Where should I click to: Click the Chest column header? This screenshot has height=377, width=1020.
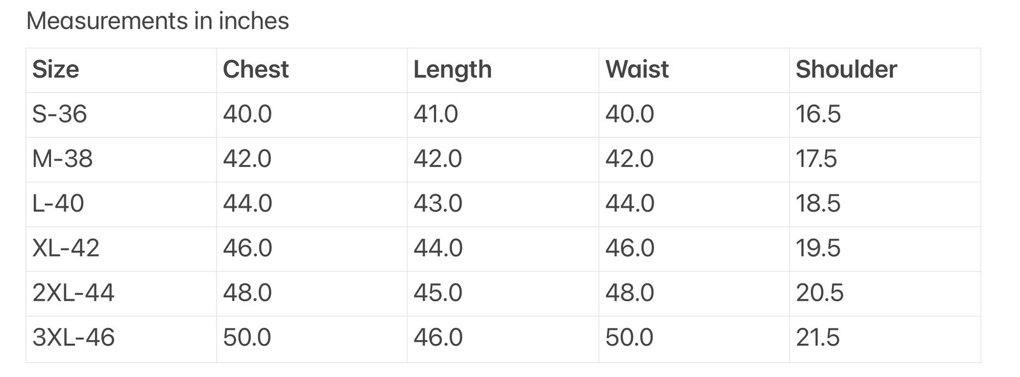256,69
